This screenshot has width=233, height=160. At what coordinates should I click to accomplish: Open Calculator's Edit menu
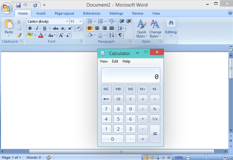click(115, 61)
